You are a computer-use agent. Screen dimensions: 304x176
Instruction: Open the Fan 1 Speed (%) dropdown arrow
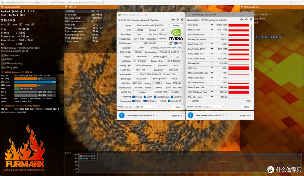tap(212, 44)
